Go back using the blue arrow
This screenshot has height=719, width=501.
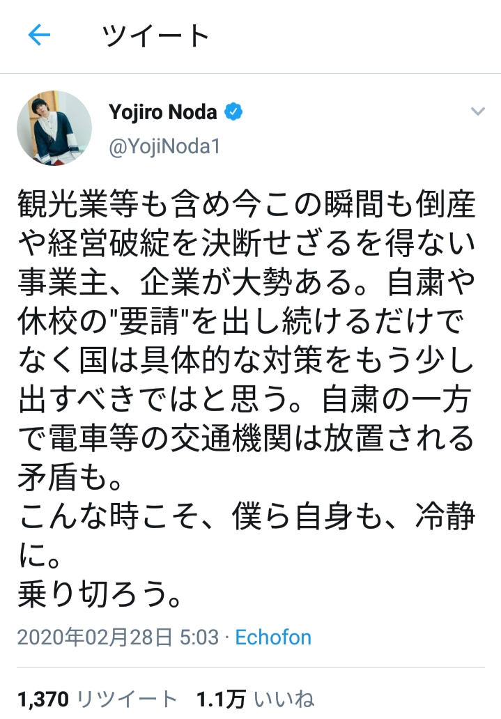click(x=39, y=36)
